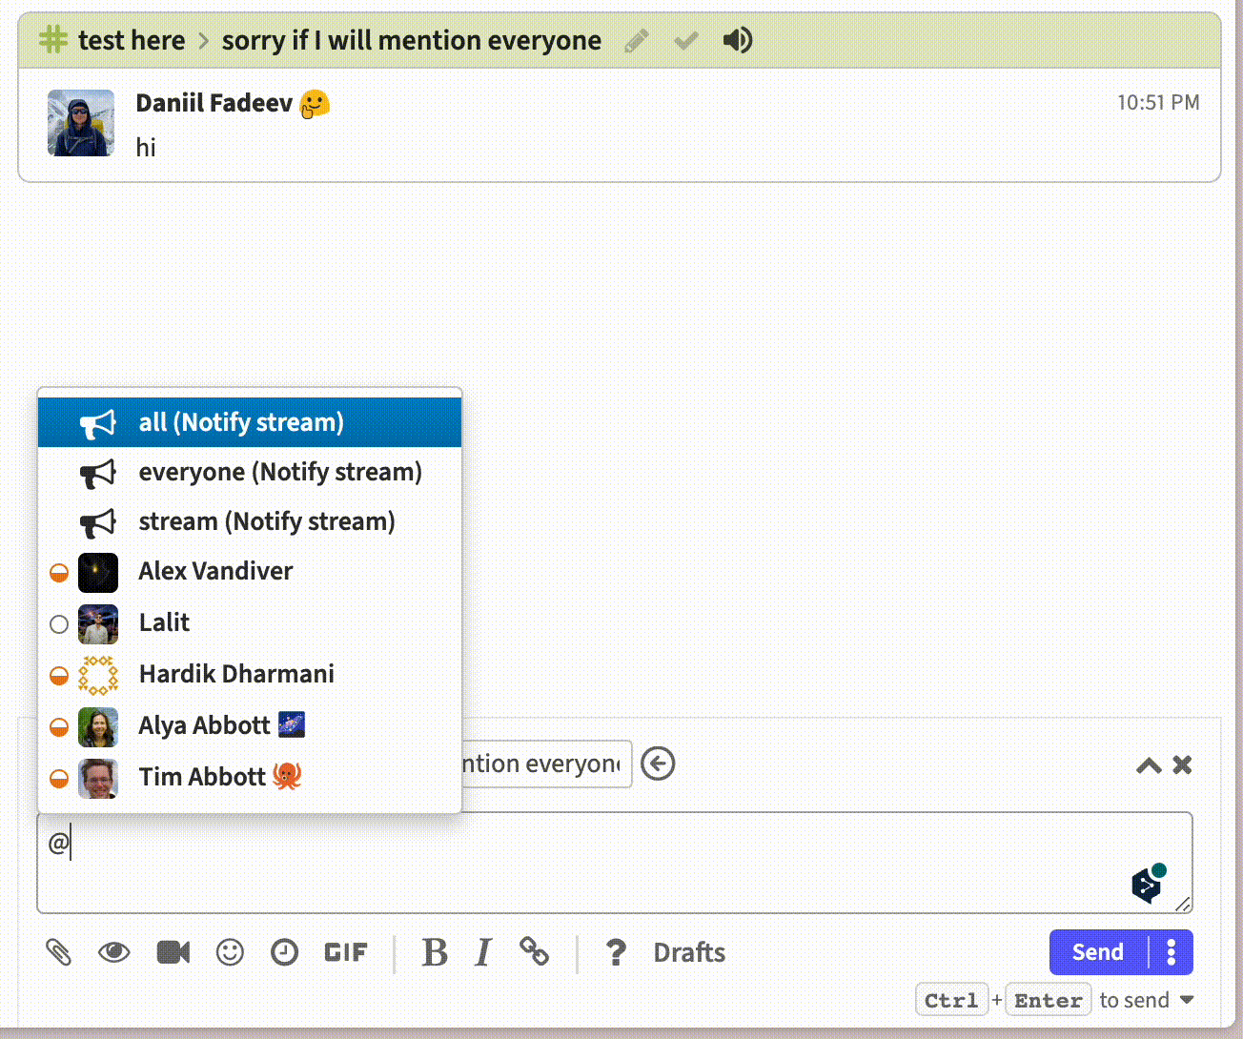Open the emoji picker
The image size is (1243, 1039).
tap(230, 952)
